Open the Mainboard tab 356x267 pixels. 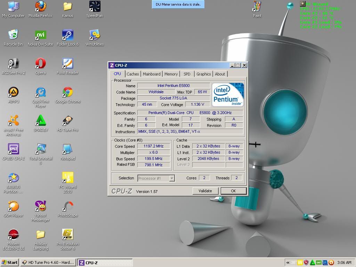152,74
